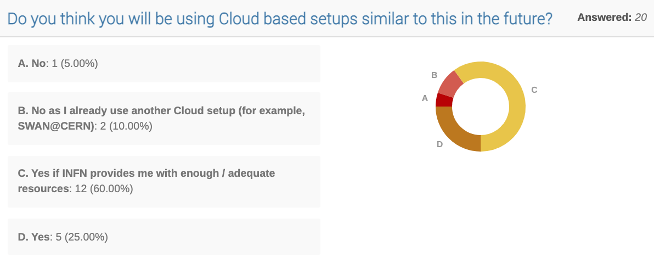
Task: Click the '5 (25.00%)' result value
Action: pyautogui.click(x=82, y=237)
